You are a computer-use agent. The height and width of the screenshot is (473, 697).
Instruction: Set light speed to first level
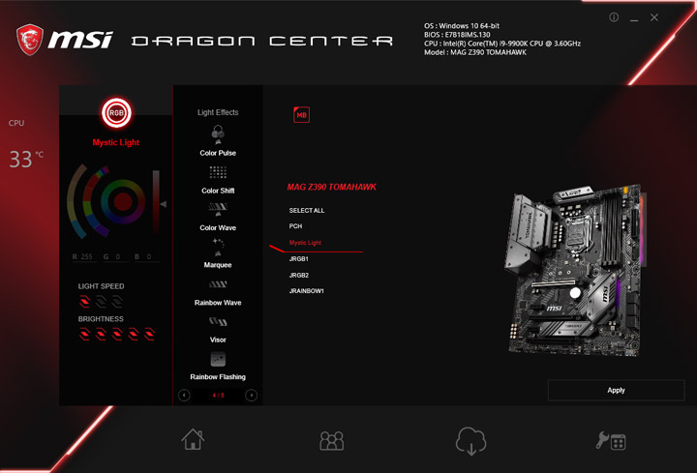click(x=84, y=302)
